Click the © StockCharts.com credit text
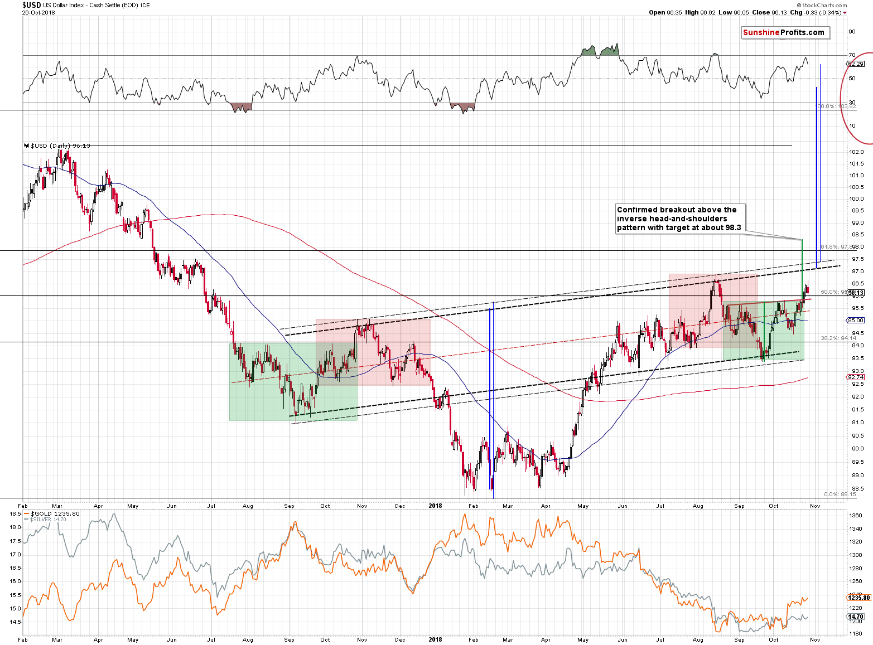The width and height of the screenshot is (873, 645). [x=822, y=5]
